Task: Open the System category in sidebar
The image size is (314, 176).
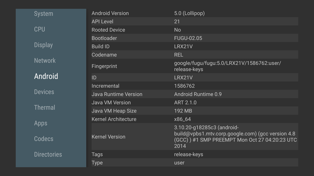Action: click(44, 14)
